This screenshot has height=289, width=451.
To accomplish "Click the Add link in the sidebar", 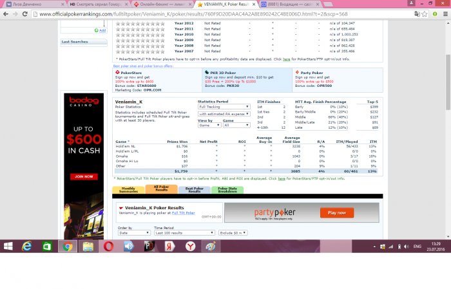I will pyautogui.click(x=102, y=30).
